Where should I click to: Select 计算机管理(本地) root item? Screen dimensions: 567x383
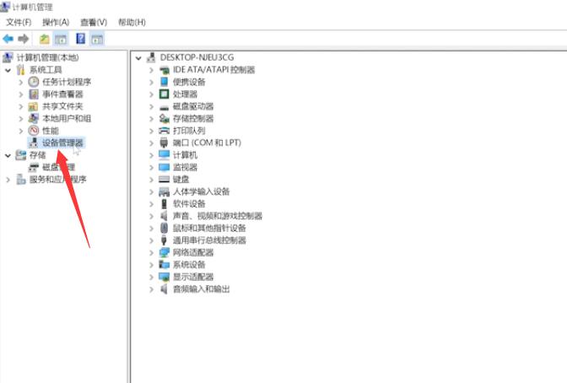pos(48,57)
